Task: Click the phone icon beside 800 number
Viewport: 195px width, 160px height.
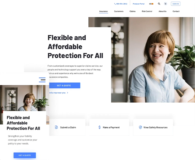Action: (x=115, y=4)
